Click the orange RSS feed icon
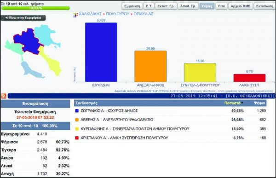Screen dimensions: 276x178 4,96
